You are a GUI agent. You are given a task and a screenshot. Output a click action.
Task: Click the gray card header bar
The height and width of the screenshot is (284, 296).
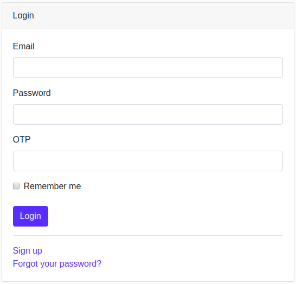148,16
